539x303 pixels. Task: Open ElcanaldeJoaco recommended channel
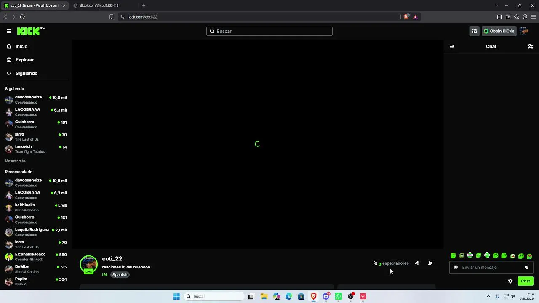[36, 257]
